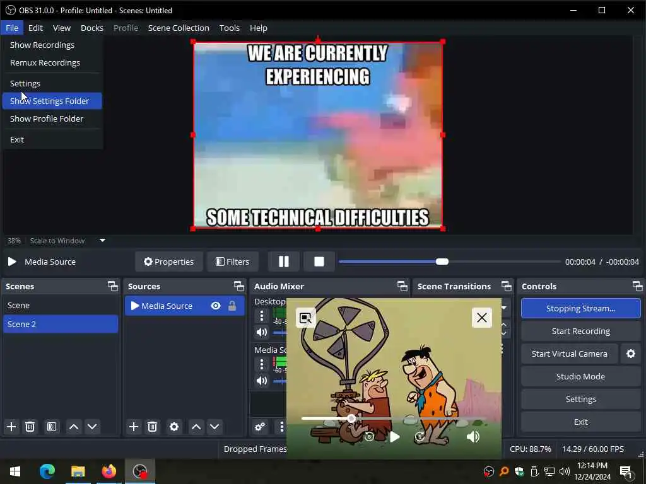646x484 pixels.
Task: Select Show Settings Folder entry
Action: pos(52,101)
